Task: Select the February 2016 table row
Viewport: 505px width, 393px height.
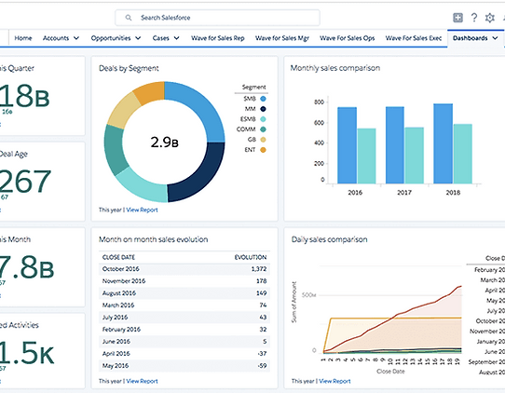Action: click(184, 330)
